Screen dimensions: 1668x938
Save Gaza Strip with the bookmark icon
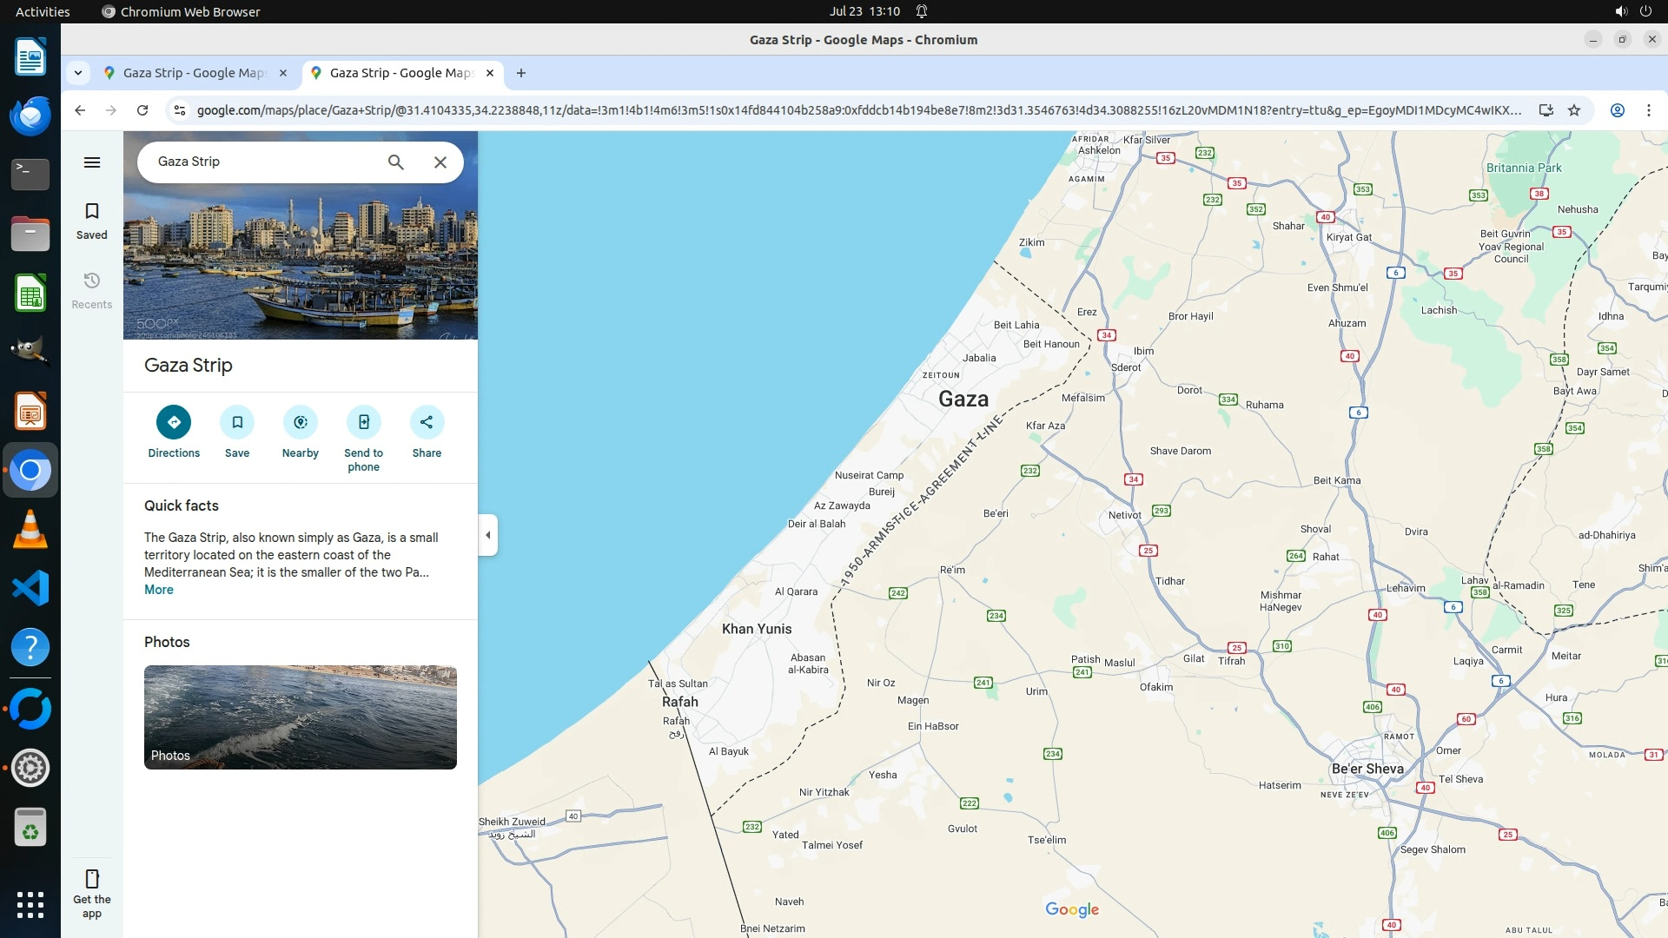coord(237,422)
